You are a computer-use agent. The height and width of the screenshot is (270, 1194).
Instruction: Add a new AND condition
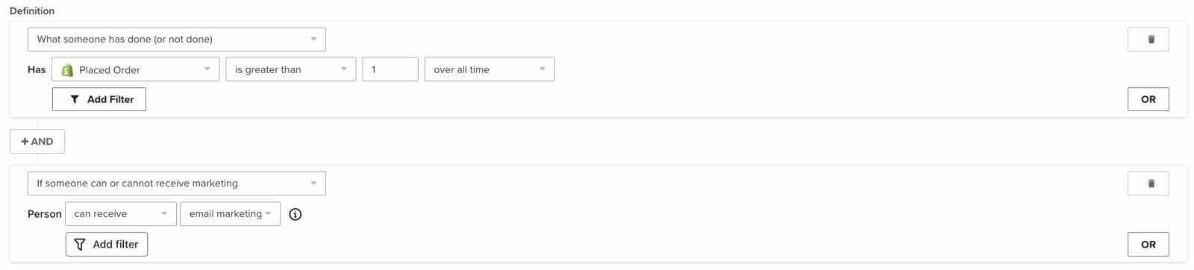click(37, 141)
